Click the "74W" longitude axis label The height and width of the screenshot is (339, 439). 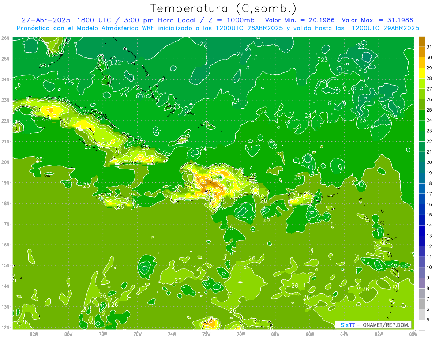click(x=172, y=334)
